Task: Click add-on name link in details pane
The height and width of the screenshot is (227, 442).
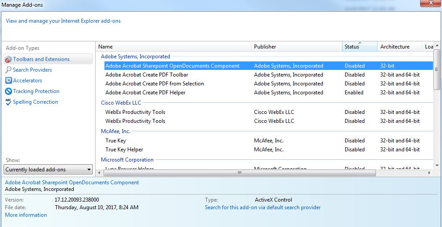Action: click(x=72, y=182)
